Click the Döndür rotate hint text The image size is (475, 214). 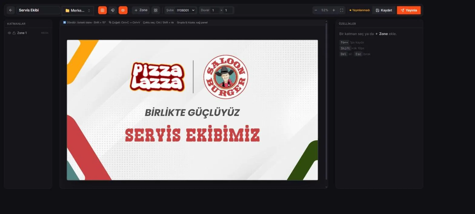pyautogui.click(x=85, y=23)
